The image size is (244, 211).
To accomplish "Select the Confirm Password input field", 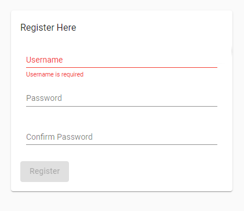I will pos(122,137).
